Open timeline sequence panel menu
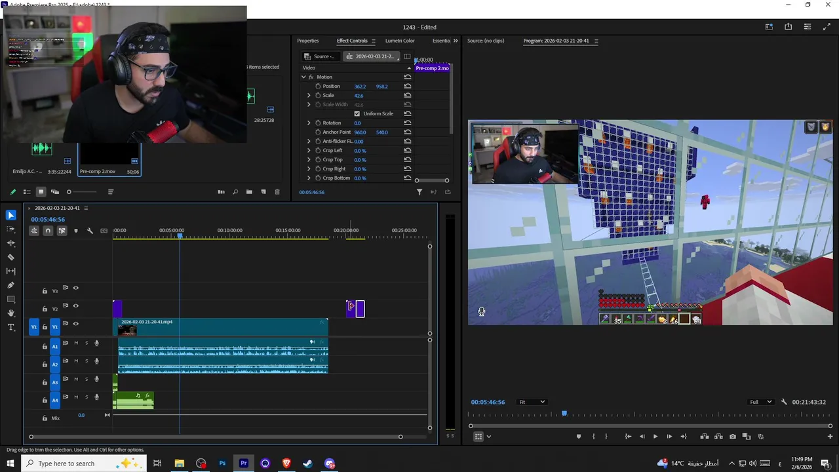Screen dimensions: 839x472 pyautogui.click(x=86, y=208)
